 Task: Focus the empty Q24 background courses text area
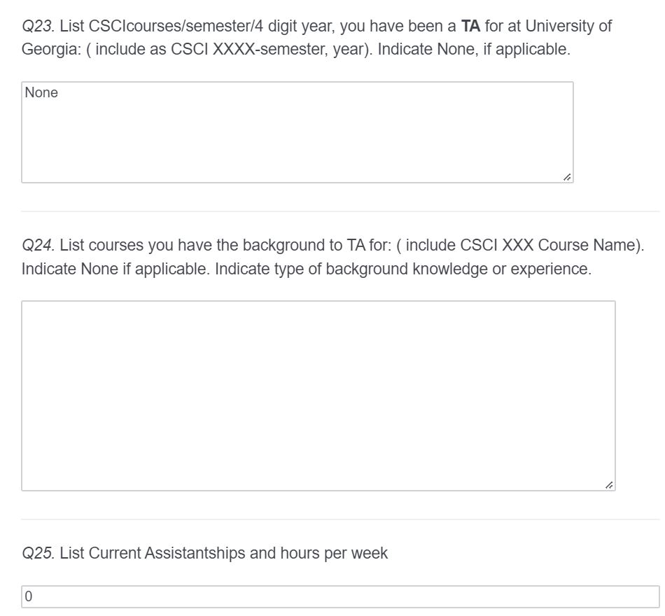tap(318, 395)
